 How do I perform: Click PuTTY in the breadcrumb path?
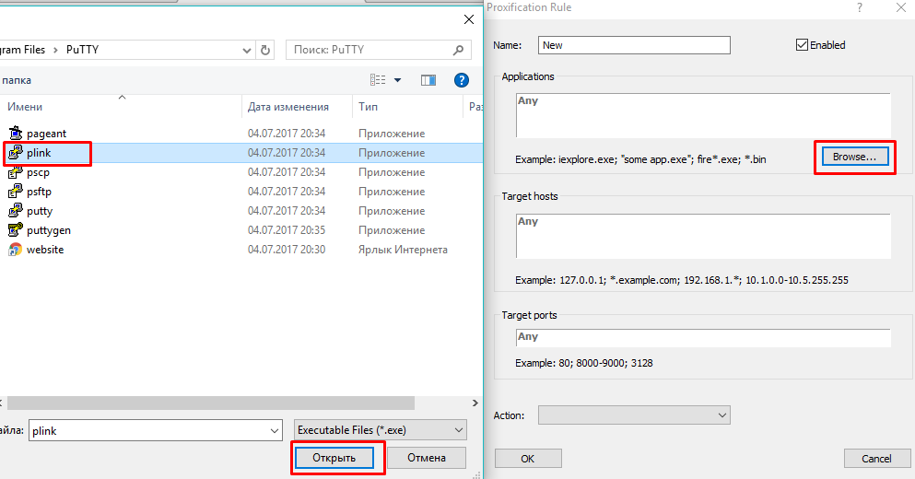(x=82, y=50)
